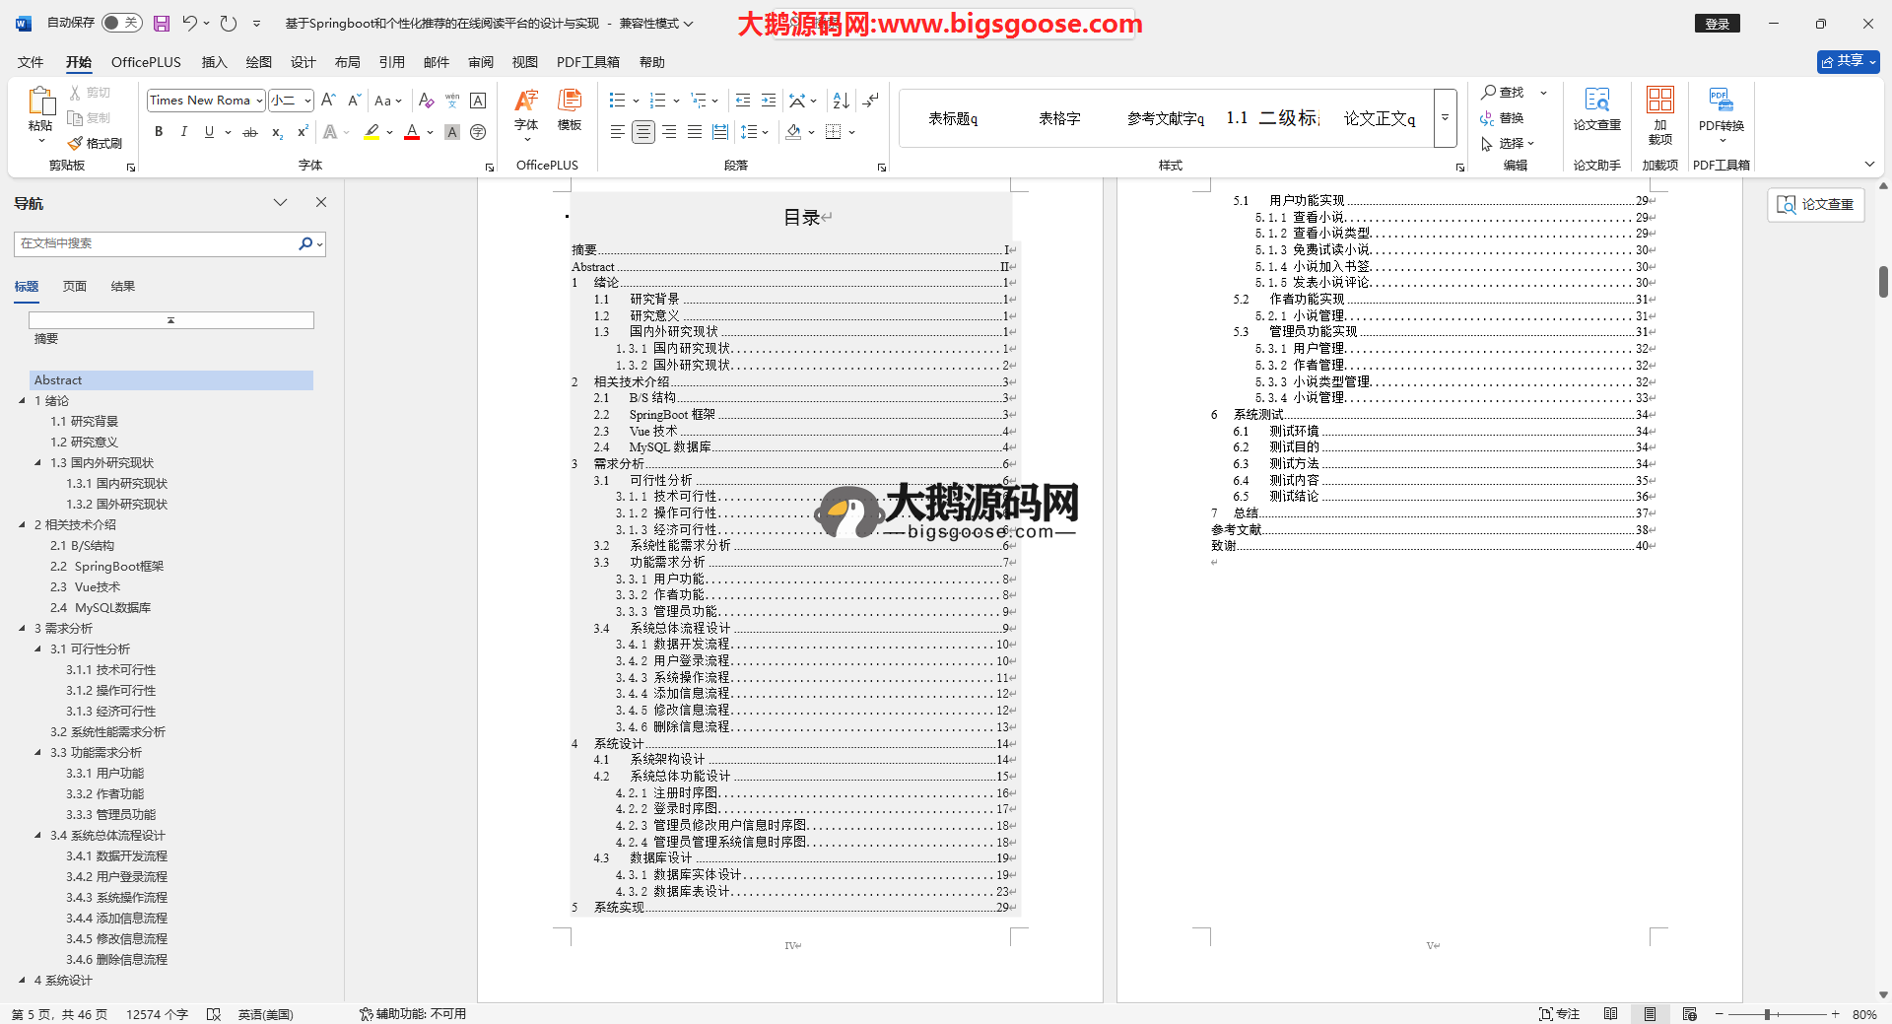Click the navigation search box
Viewport: 1892px width, 1024px height.
click(158, 243)
